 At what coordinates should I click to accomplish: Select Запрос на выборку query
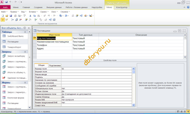[x=16, y=56]
